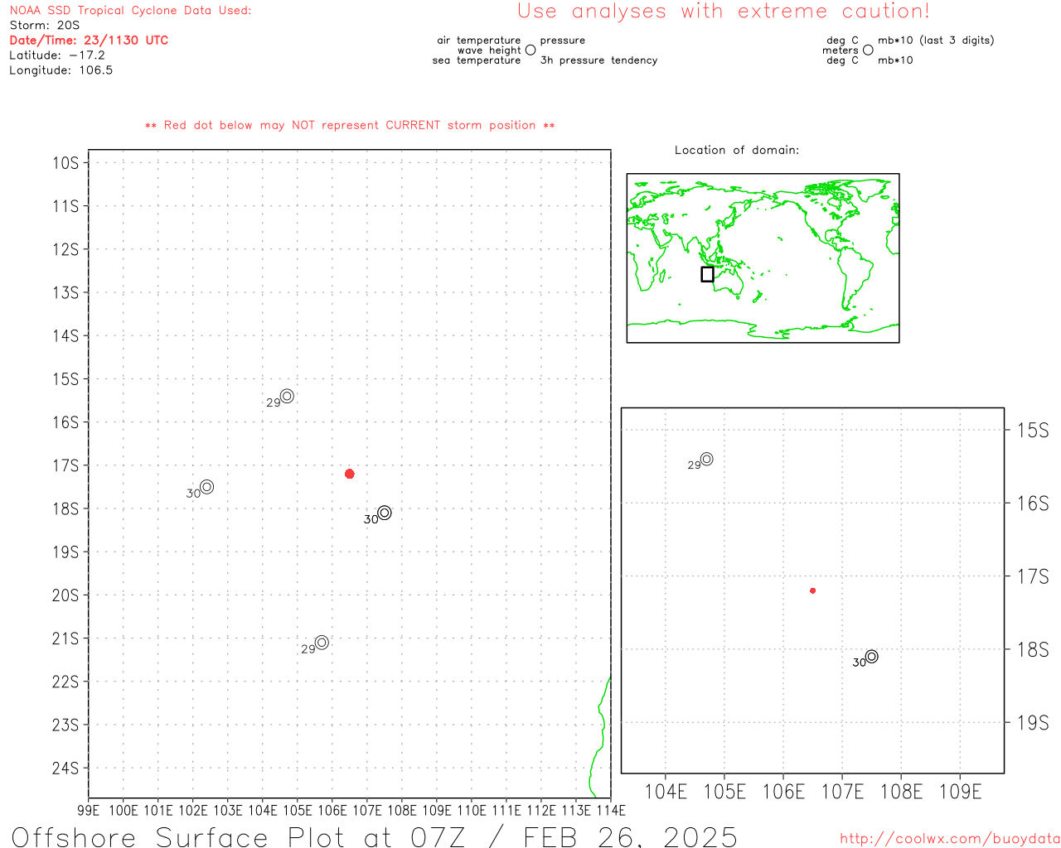Click the 'Latitude: -17.2' text
Screen dimensions: 1061x848
click(x=57, y=55)
